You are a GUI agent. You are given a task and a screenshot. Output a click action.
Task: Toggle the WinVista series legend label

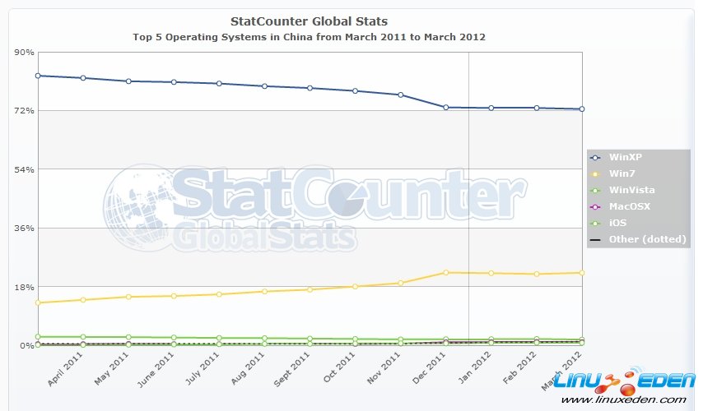pos(633,190)
